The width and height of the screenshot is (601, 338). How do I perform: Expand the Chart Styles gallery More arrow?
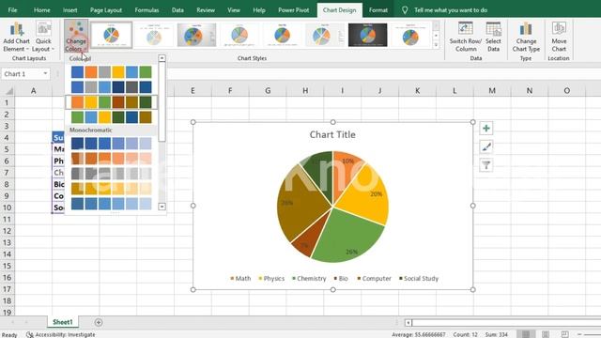click(x=436, y=45)
